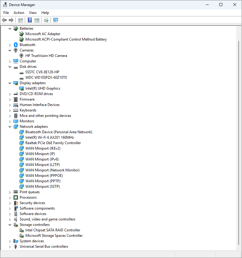Click the Keyboards category icon

point(16,110)
